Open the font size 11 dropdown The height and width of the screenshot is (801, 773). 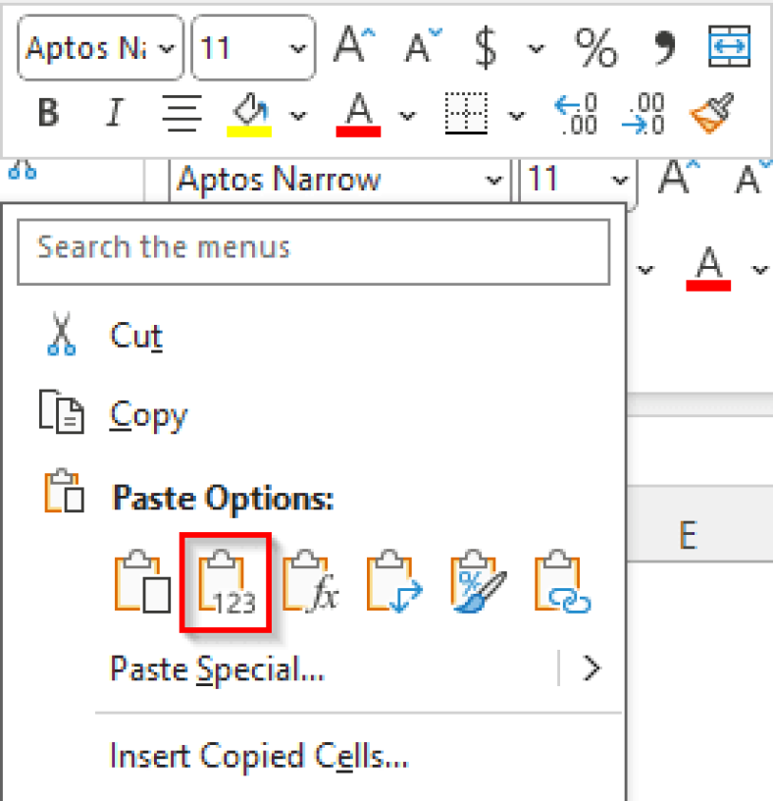pyautogui.click(x=295, y=48)
